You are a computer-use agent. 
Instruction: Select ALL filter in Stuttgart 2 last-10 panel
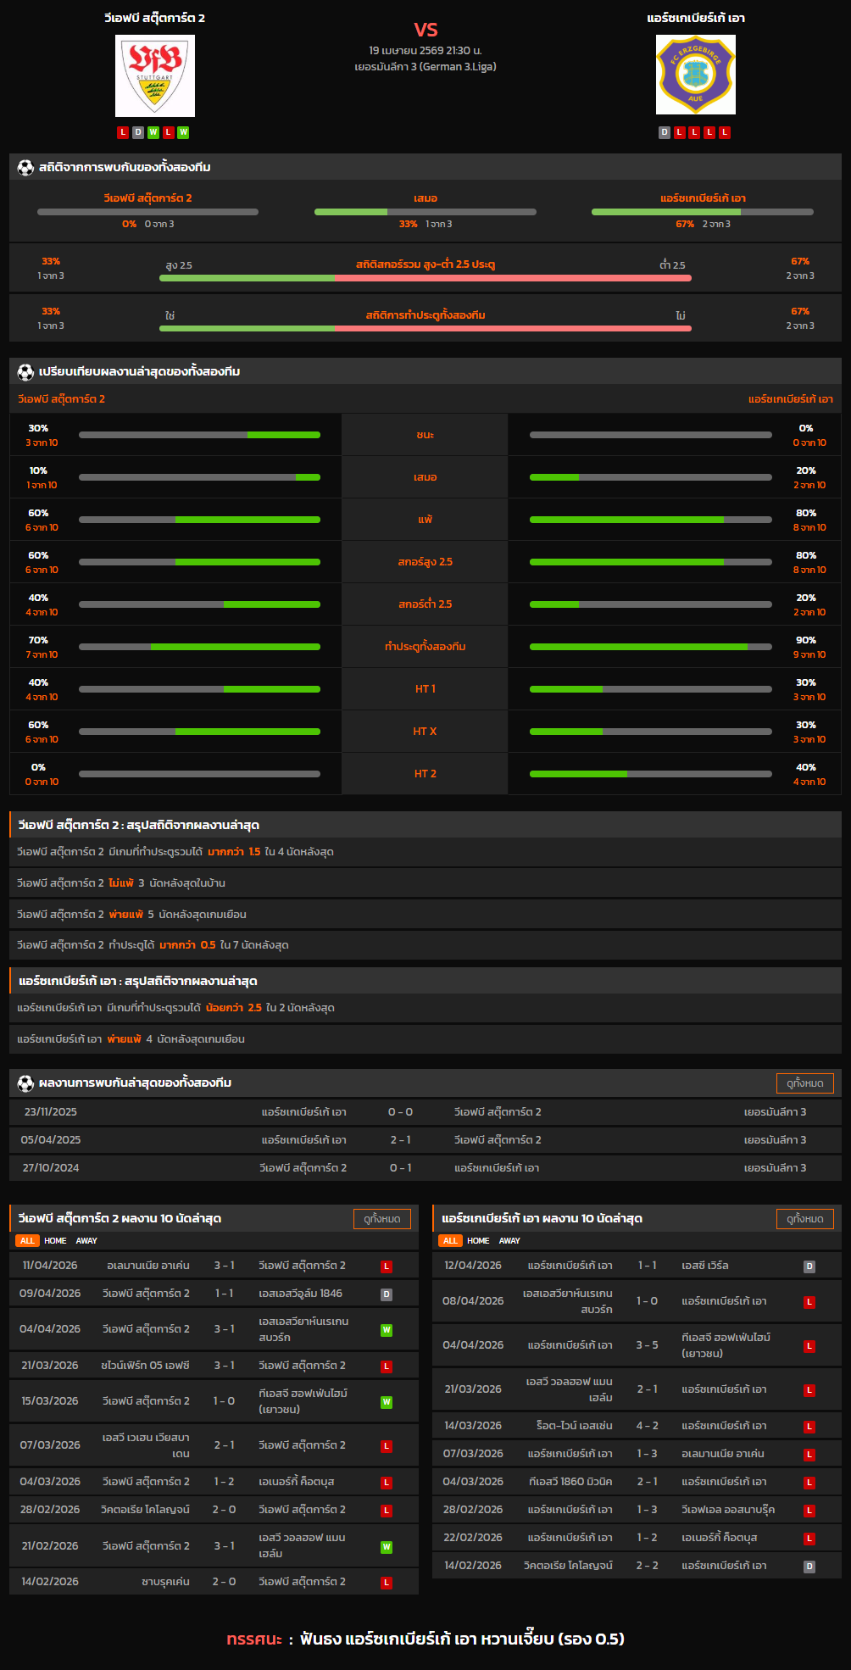(x=27, y=1241)
